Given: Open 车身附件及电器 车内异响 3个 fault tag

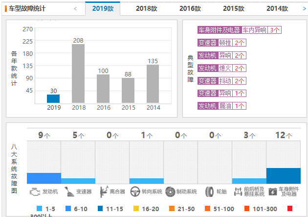Looking at the screenshot, I should [240, 30].
